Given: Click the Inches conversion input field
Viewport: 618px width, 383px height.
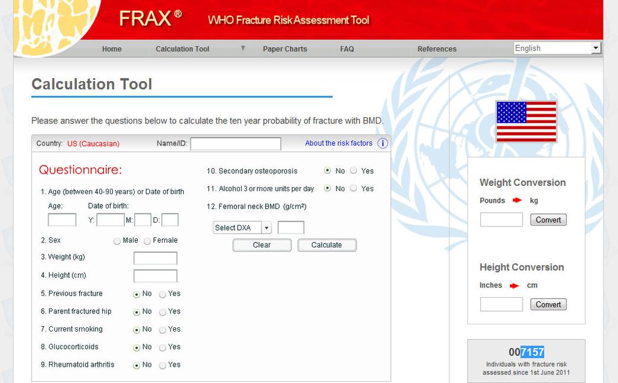Looking at the screenshot, I should (501, 304).
